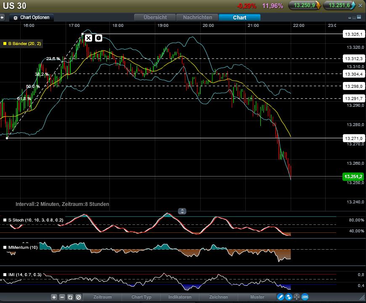Click the 13.312,3 price level label
366x303 pixels.
(353, 58)
